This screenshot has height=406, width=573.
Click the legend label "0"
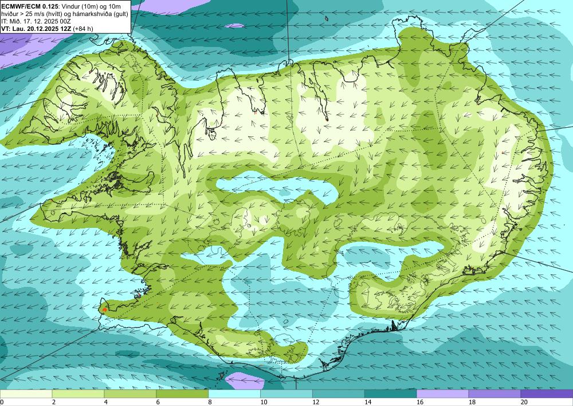click(x=2, y=402)
